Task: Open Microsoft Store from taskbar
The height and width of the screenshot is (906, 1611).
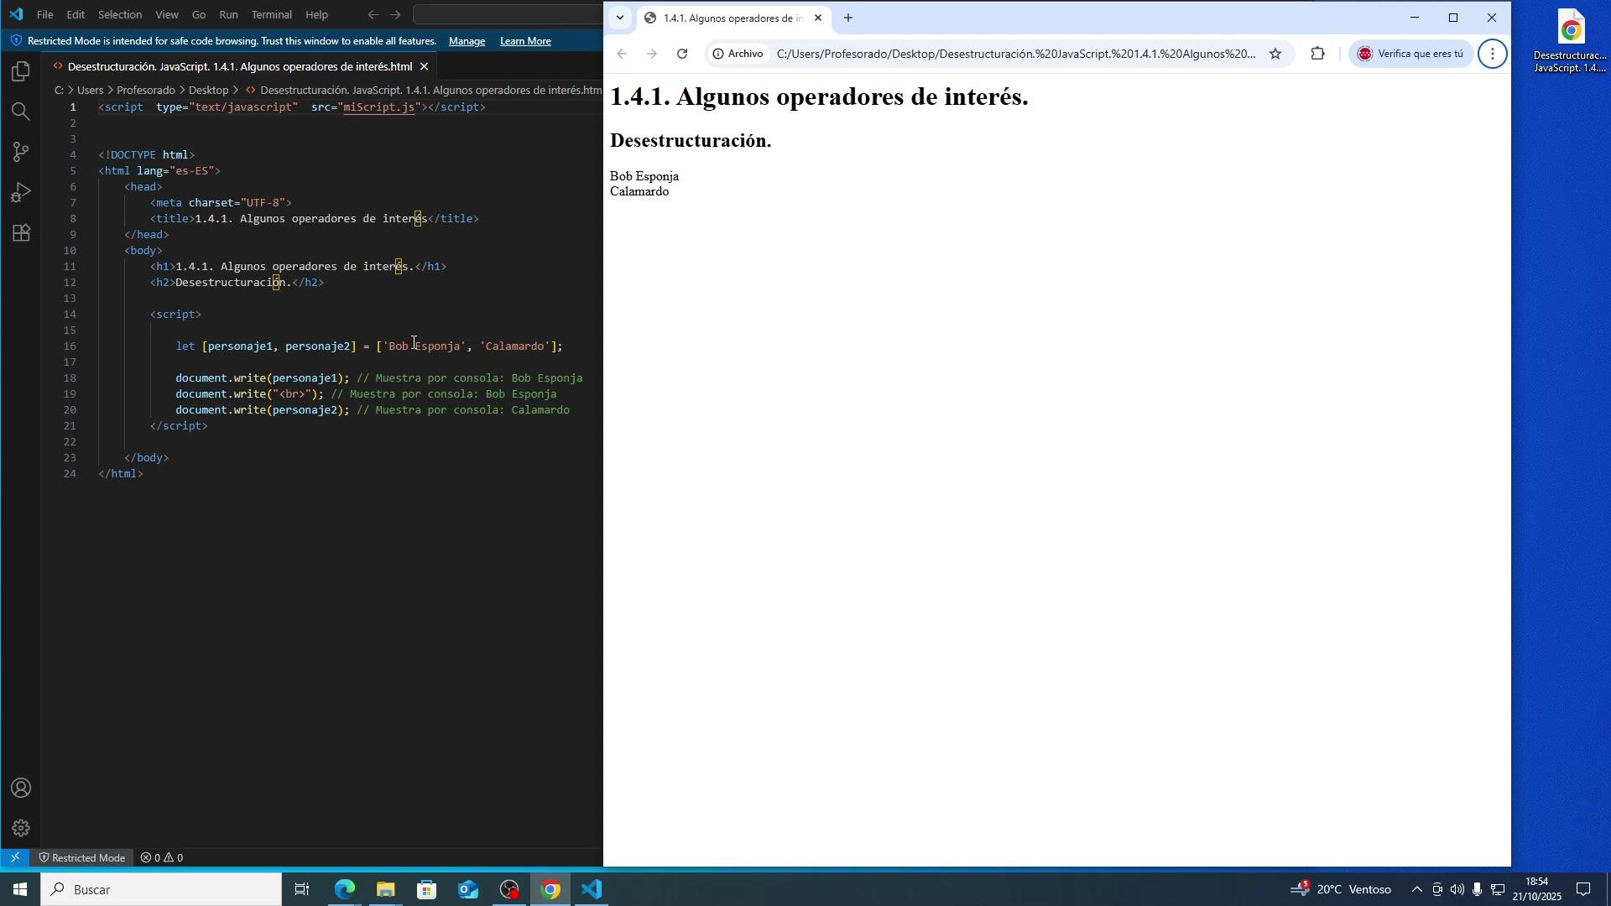Action: (426, 889)
